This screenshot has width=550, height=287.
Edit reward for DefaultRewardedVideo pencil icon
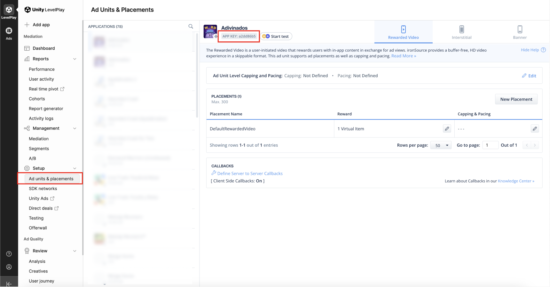(447, 129)
